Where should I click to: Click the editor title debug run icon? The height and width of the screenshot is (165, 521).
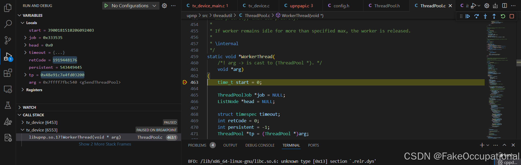click(473, 6)
